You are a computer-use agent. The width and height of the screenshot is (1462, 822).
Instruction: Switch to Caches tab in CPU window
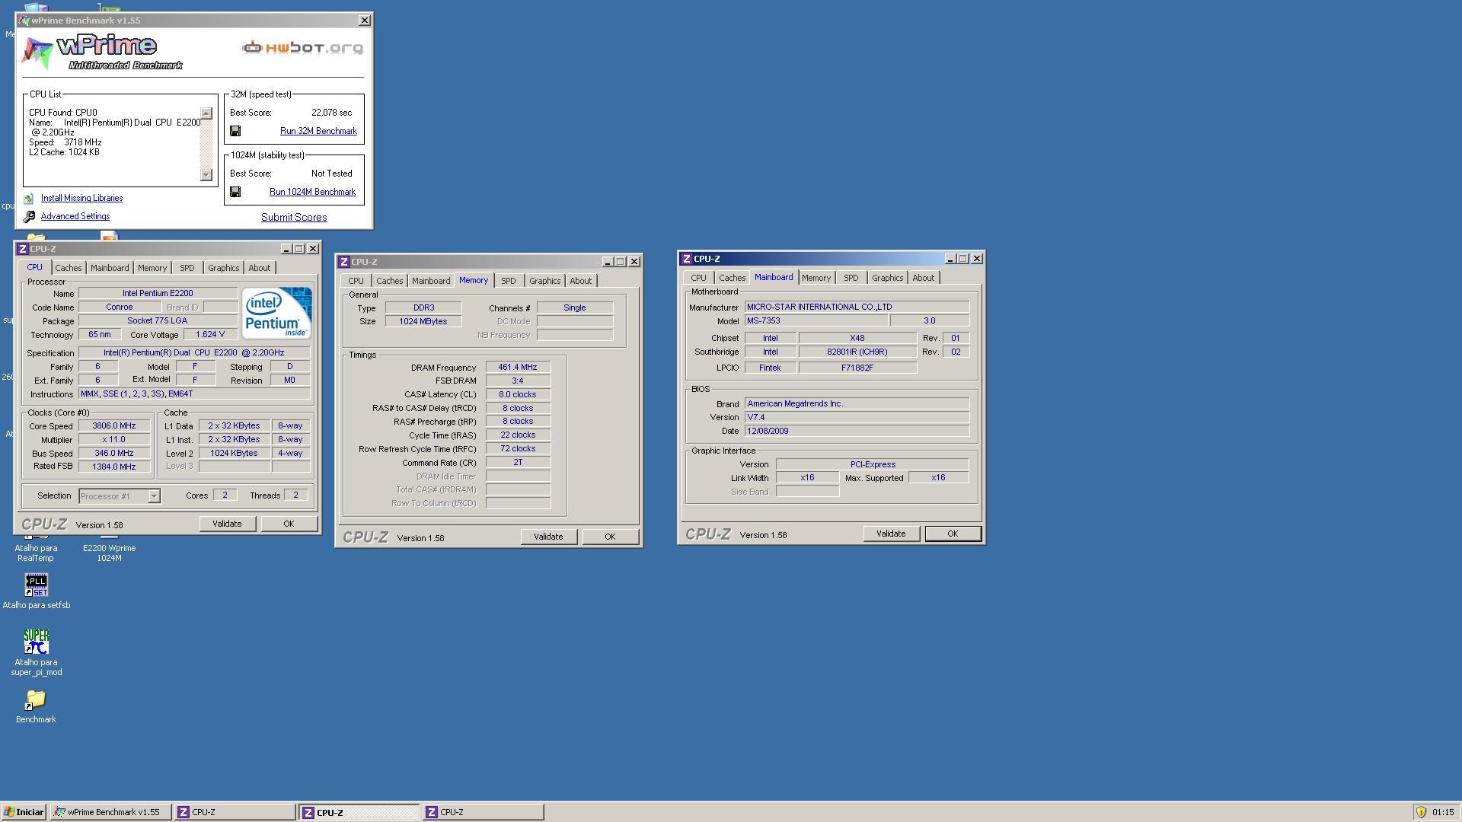tap(68, 268)
